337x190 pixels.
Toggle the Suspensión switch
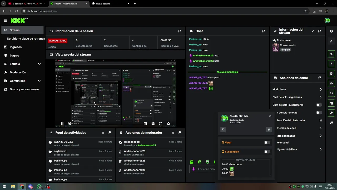pyautogui.click(x=267, y=152)
